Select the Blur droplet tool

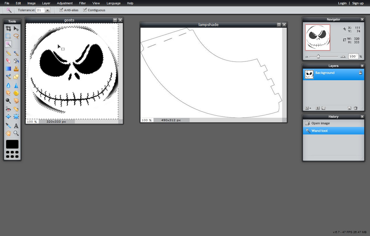point(8,85)
